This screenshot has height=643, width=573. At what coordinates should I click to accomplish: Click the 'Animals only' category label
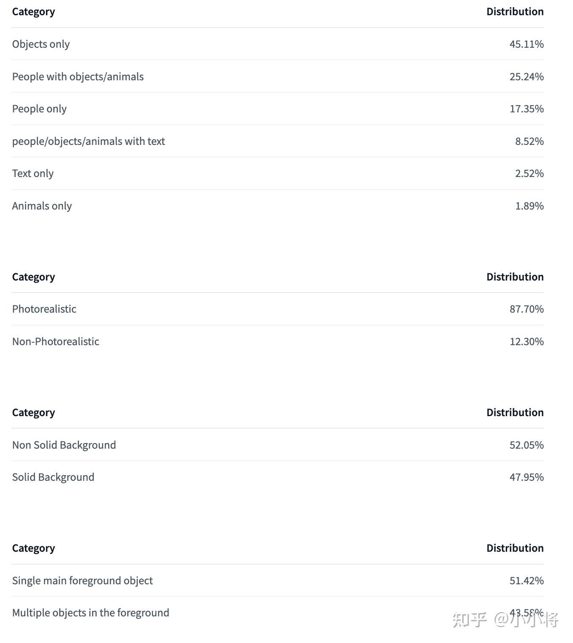42,206
